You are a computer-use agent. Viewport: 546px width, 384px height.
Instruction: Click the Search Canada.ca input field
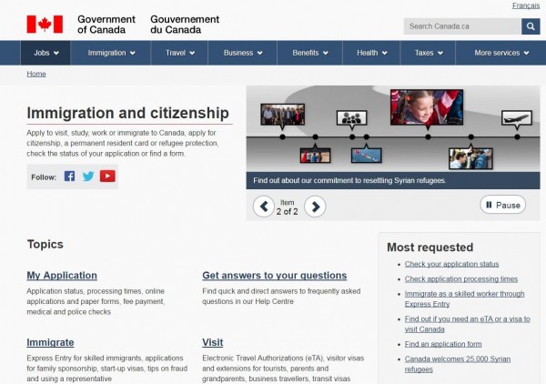pyautogui.click(x=461, y=26)
